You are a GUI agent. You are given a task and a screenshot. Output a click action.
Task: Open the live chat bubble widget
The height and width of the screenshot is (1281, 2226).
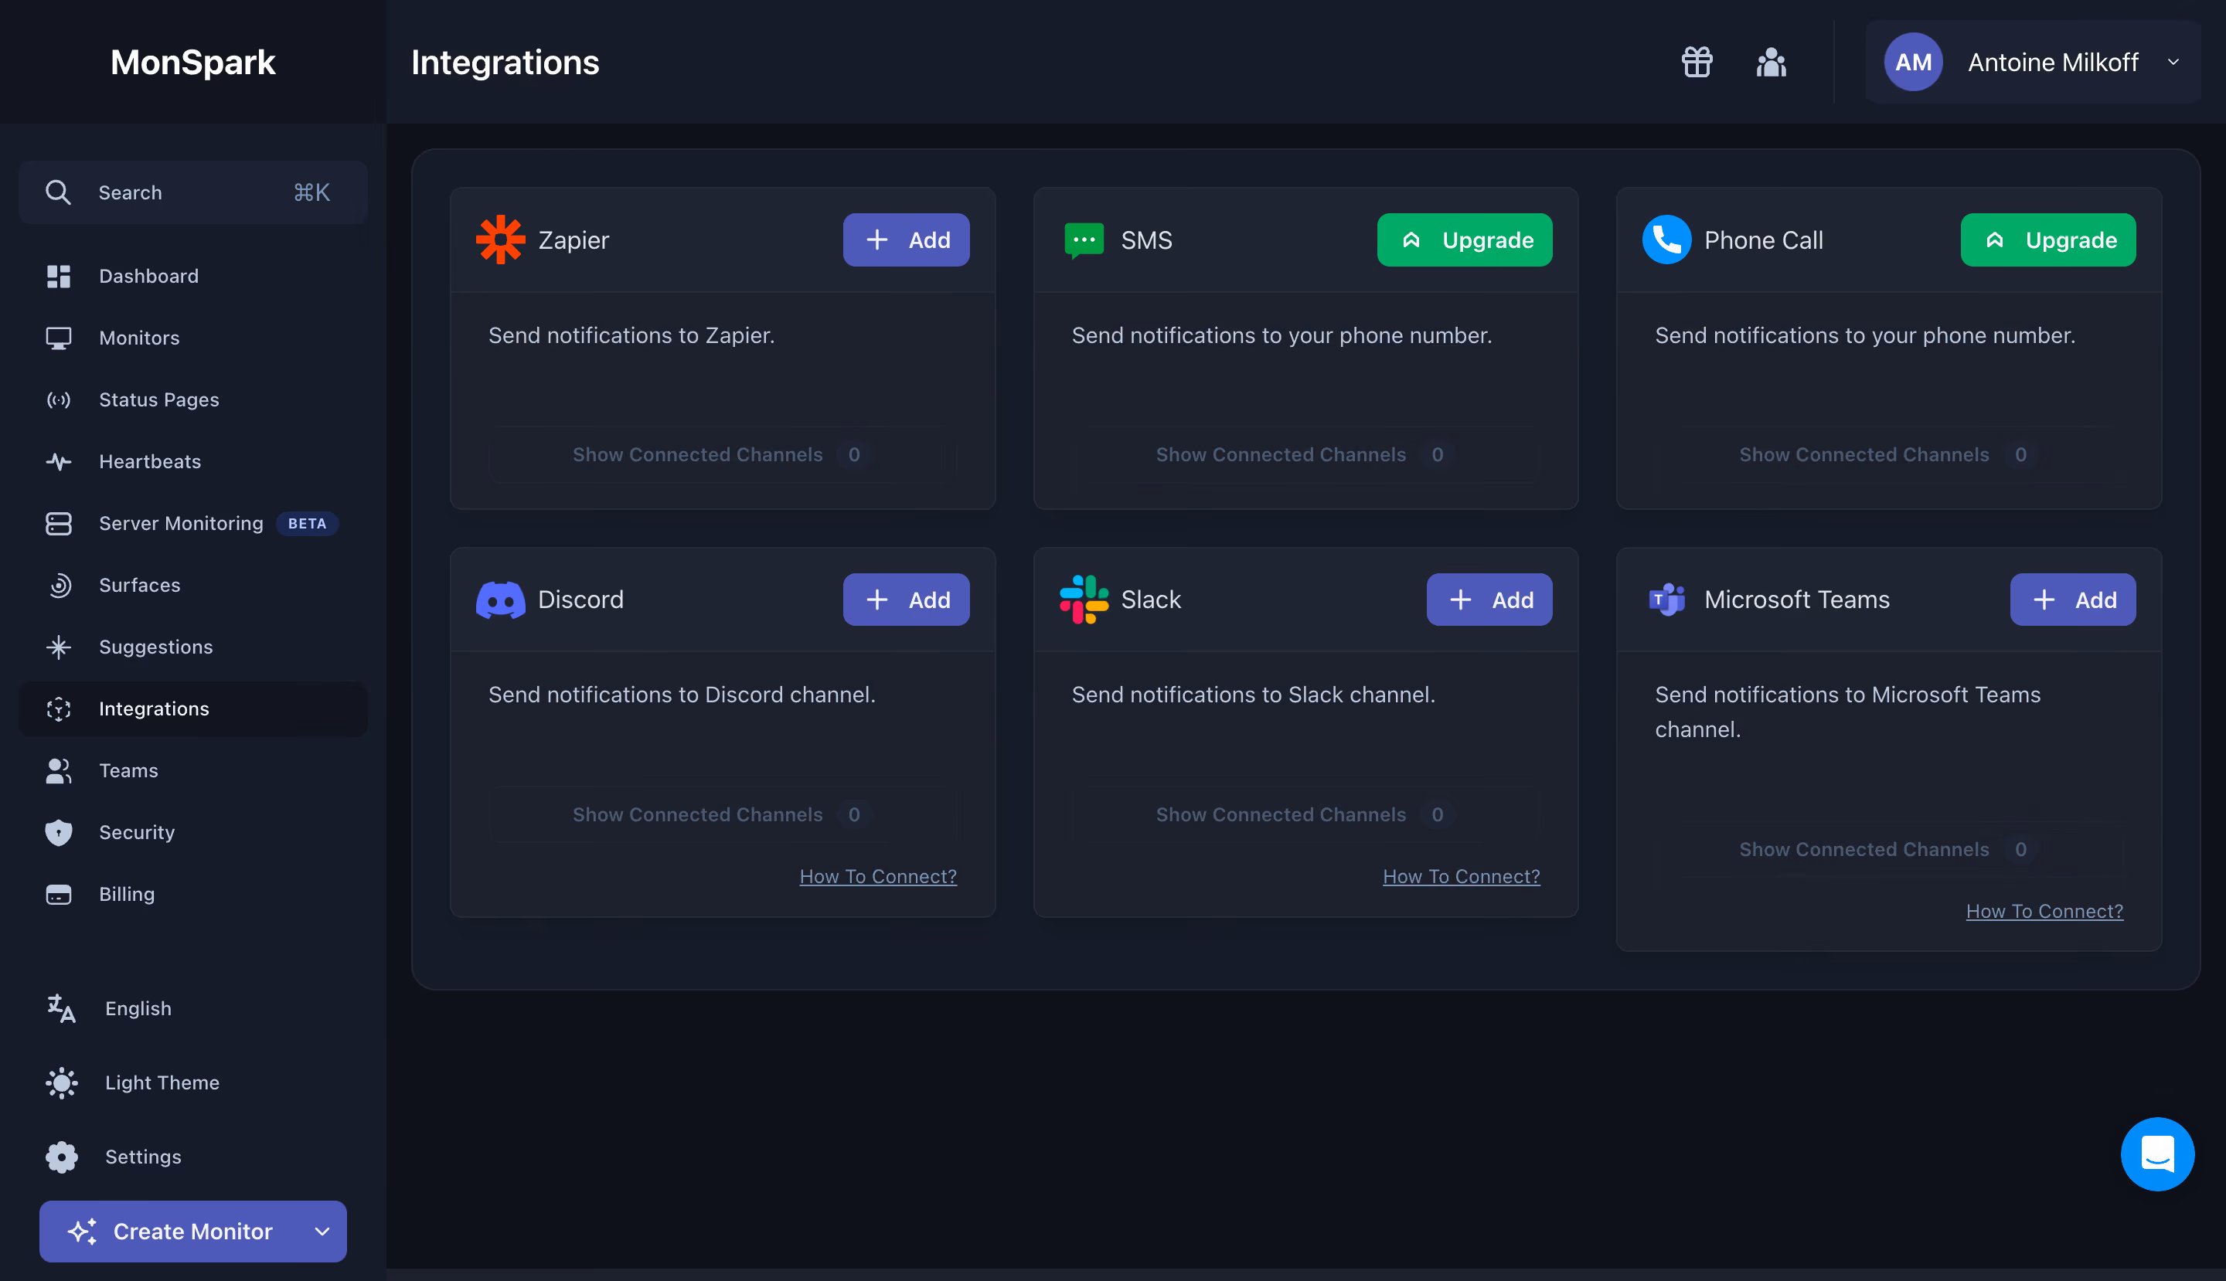[x=2157, y=1154]
